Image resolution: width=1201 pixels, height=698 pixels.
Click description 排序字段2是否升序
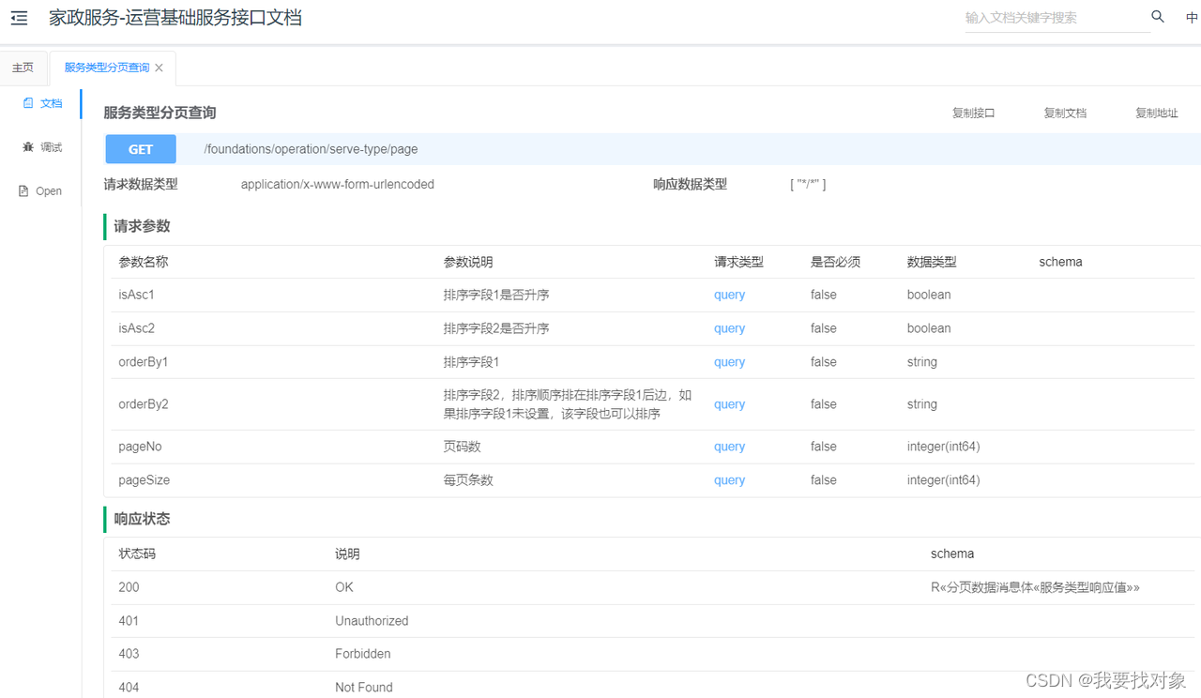(x=496, y=328)
